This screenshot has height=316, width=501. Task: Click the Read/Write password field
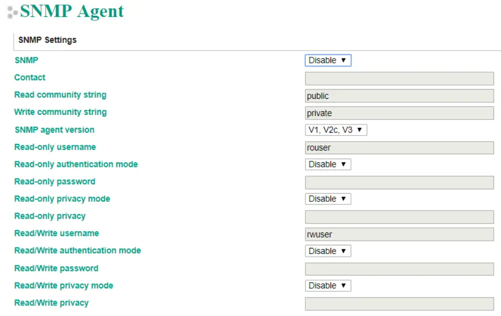pos(399,269)
